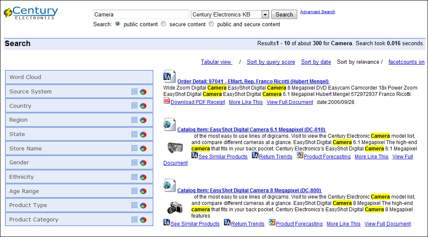Sort results by query score

point(271,62)
